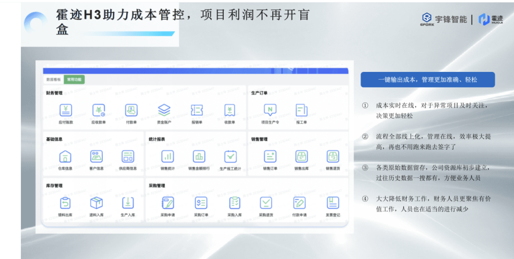This screenshot has height=259, width=514.
Task: Click the blue 一键输出成本 banner button
Action: [427, 80]
